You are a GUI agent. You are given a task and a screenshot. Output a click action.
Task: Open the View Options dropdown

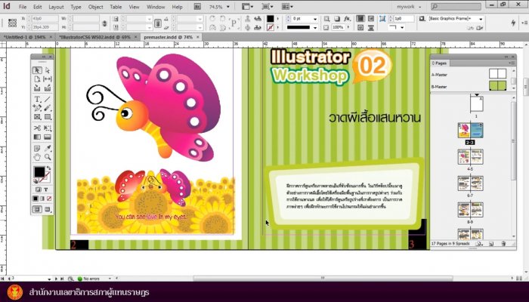(247, 6)
